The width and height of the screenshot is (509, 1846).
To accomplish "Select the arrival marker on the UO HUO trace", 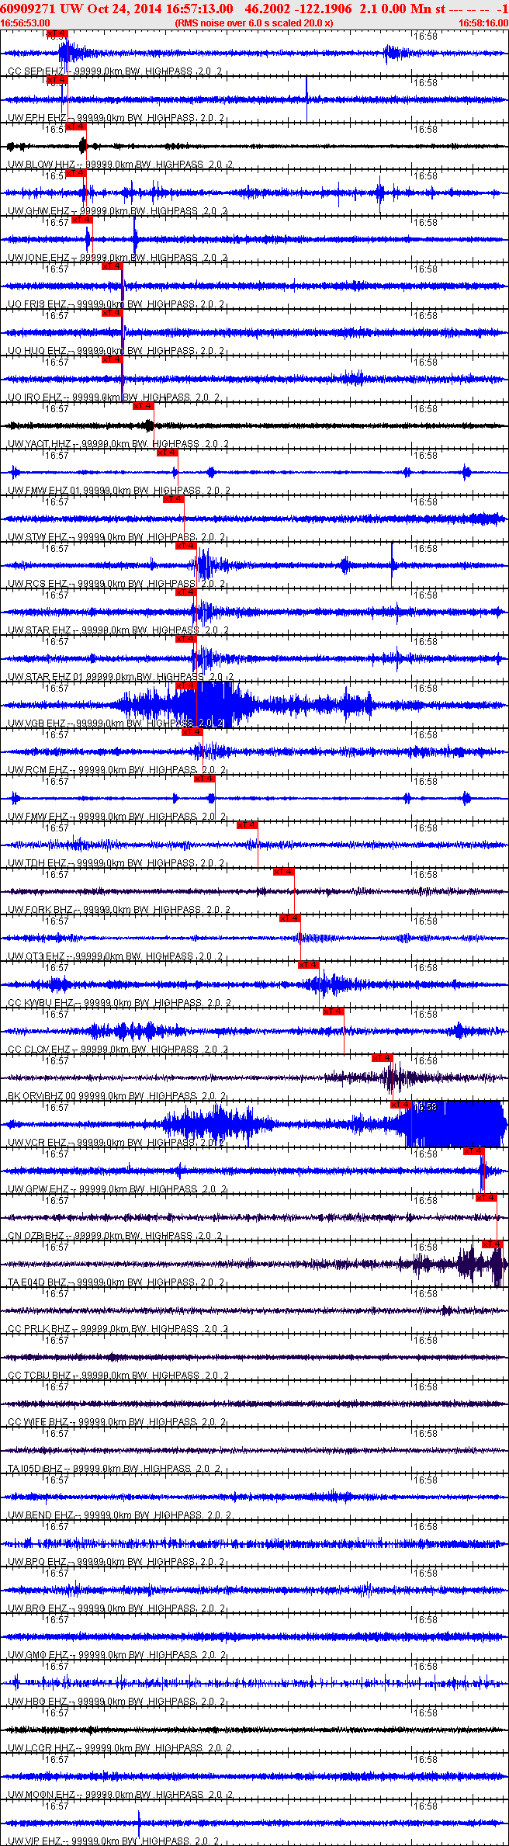I will pos(113,313).
